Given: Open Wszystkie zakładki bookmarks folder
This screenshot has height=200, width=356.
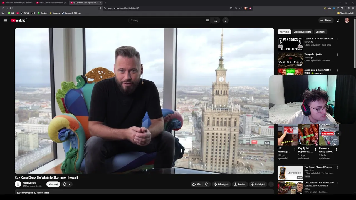Looking at the screenshot, I should (x=345, y=13).
